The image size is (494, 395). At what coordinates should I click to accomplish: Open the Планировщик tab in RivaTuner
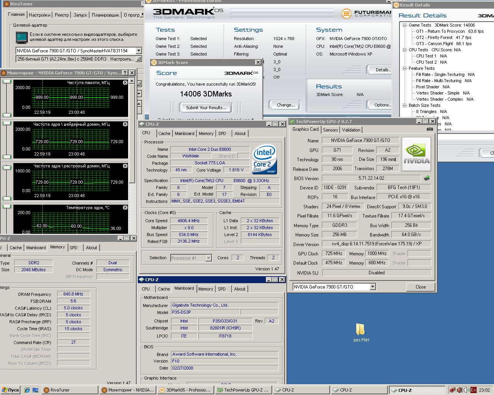coord(105,15)
